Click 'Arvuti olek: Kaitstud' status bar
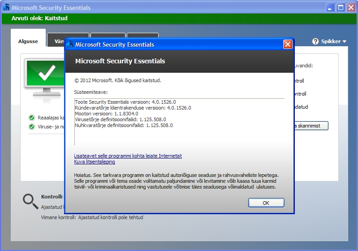The width and height of the screenshot is (358, 251). 179,18
